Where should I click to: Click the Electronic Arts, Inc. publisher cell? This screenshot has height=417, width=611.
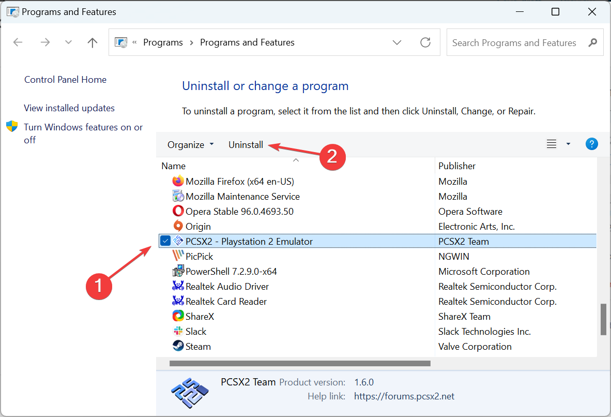click(477, 226)
